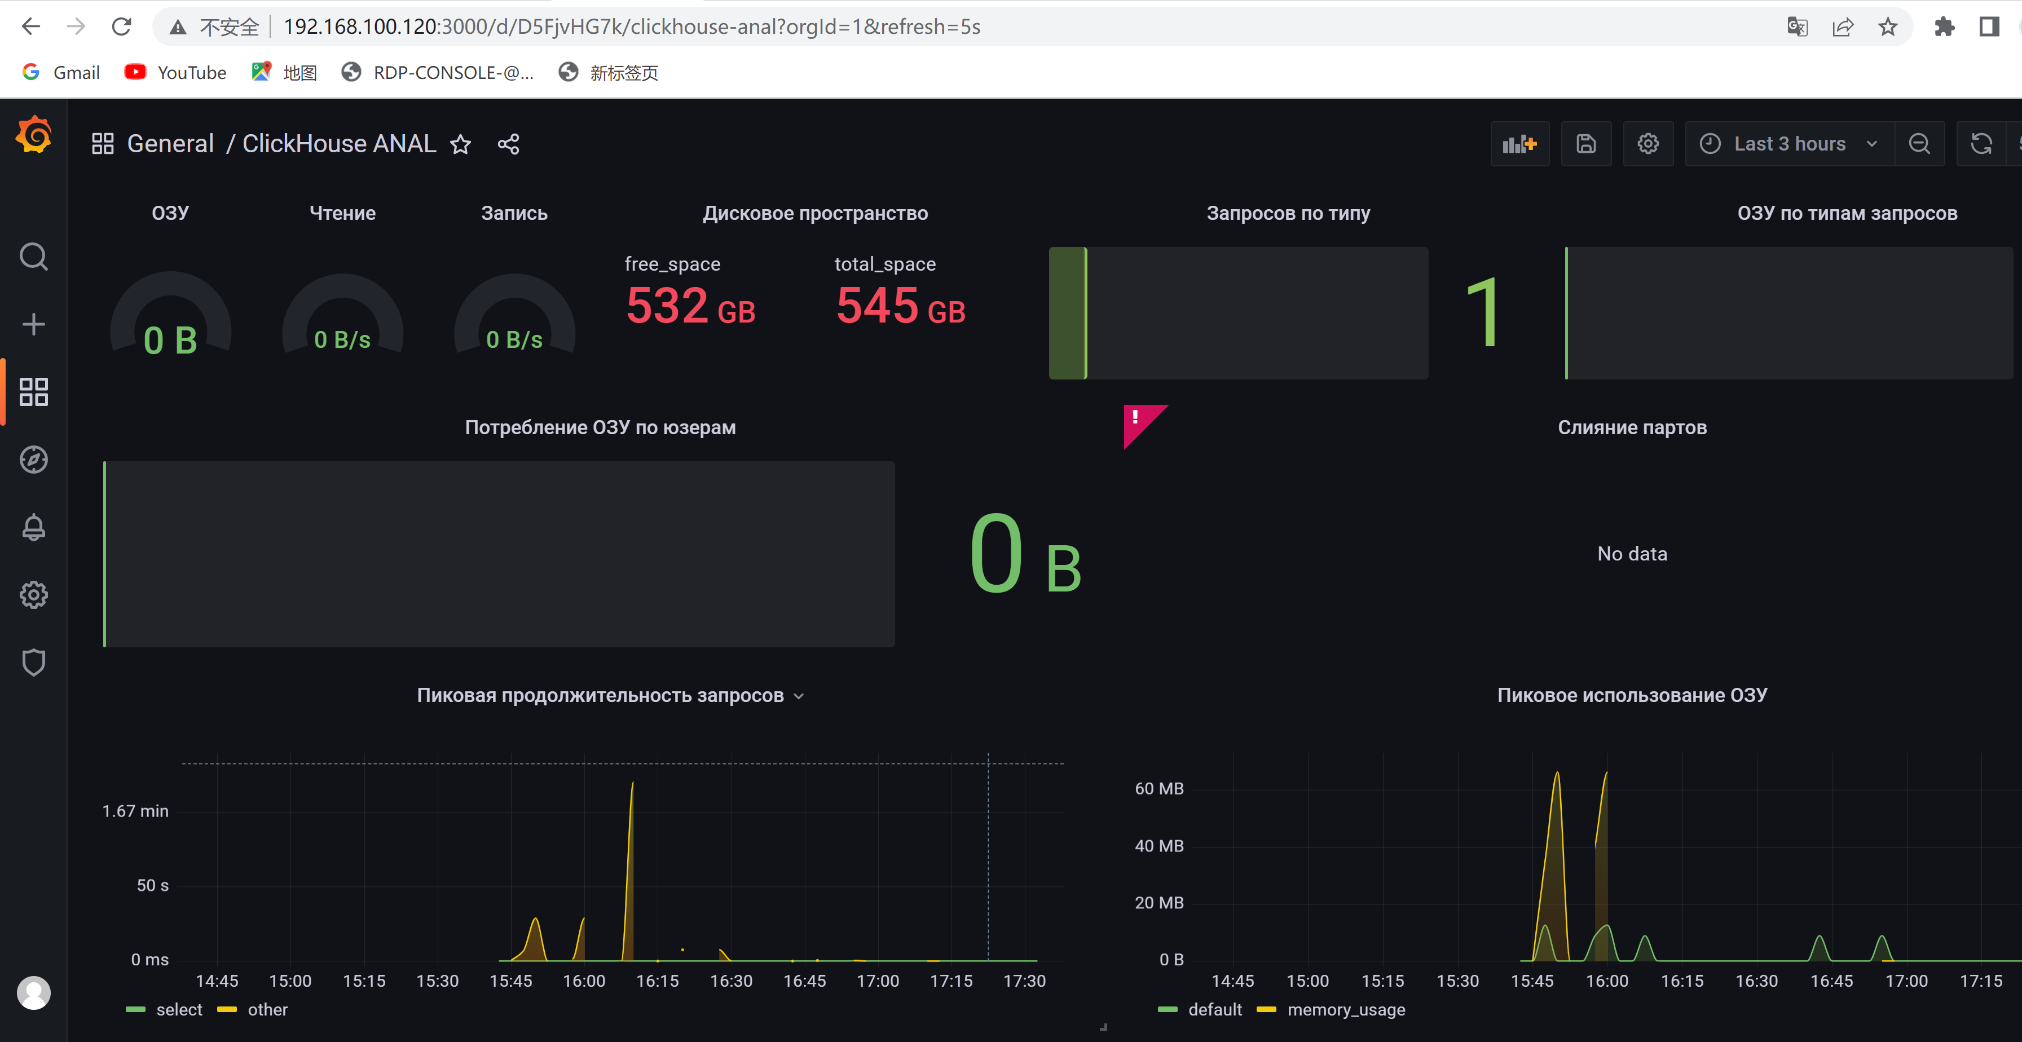The width and height of the screenshot is (2022, 1042).
Task: Click the Add panel toolbar icon
Action: 1519,144
